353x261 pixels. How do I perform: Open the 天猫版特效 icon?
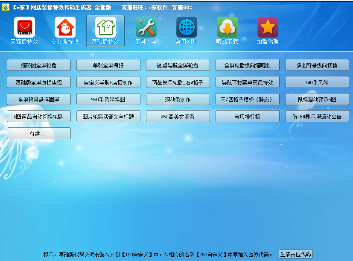tap(24, 27)
